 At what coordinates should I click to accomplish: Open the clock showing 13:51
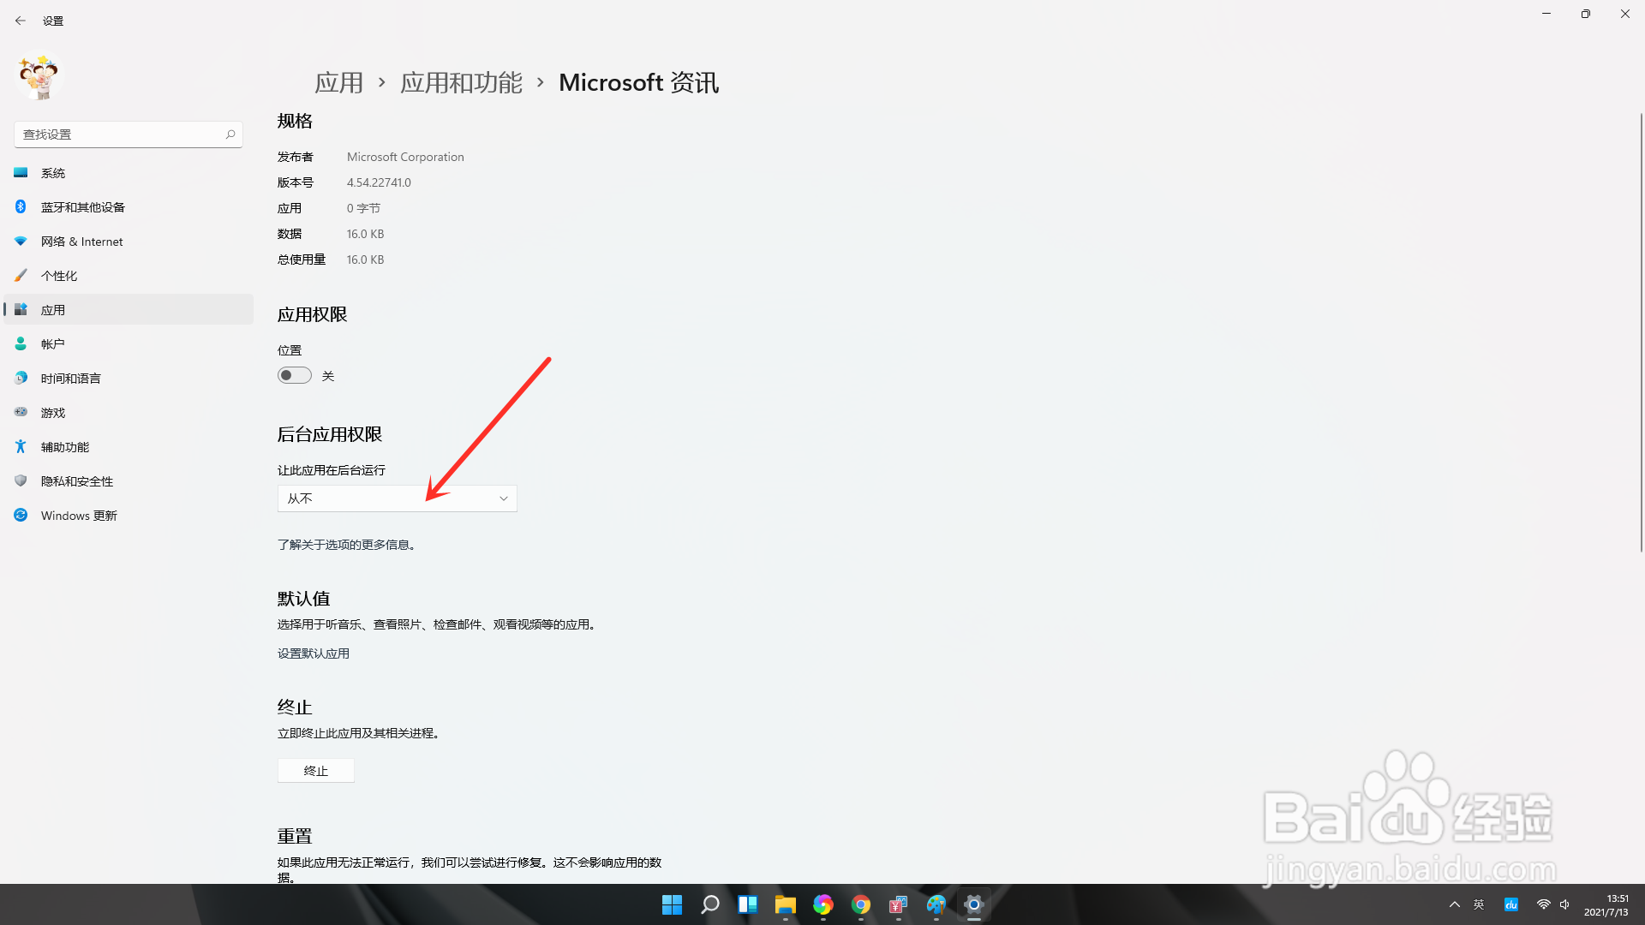1606,905
